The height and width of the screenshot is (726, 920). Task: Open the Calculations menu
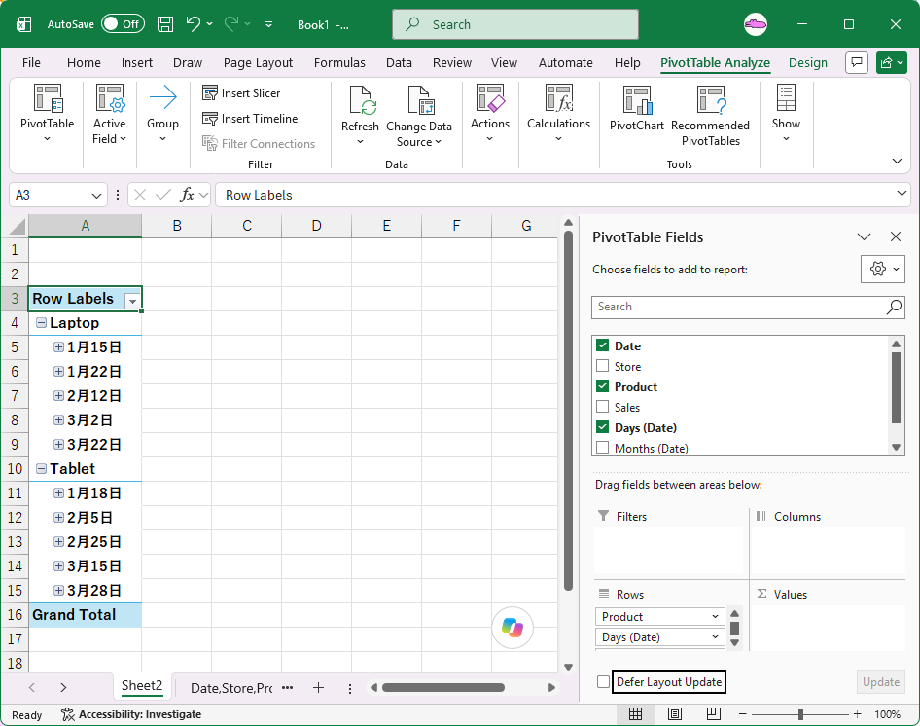pyautogui.click(x=558, y=113)
